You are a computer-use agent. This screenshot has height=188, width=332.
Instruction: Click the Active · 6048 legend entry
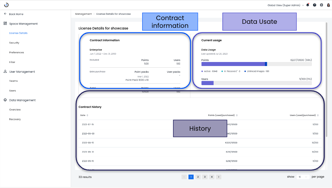click(209, 71)
